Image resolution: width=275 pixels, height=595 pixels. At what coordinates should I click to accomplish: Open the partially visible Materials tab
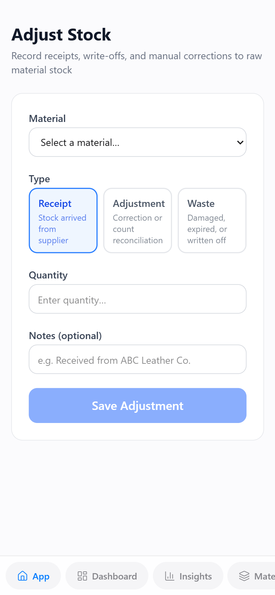[251, 576]
